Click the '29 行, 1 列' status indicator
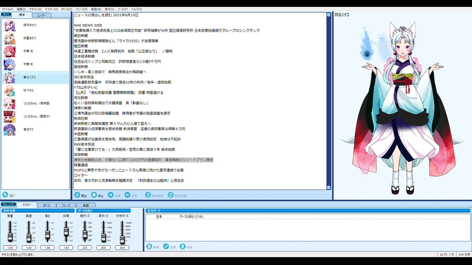The height and width of the screenshot is (265, 472). (x=447, y=255)
